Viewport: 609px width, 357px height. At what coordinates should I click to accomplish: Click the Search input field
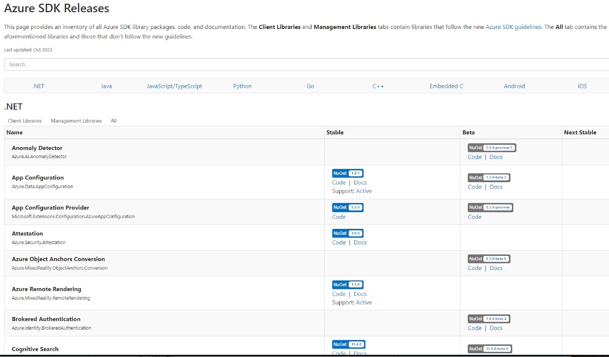pyautogui.click(x=306, y=64)
